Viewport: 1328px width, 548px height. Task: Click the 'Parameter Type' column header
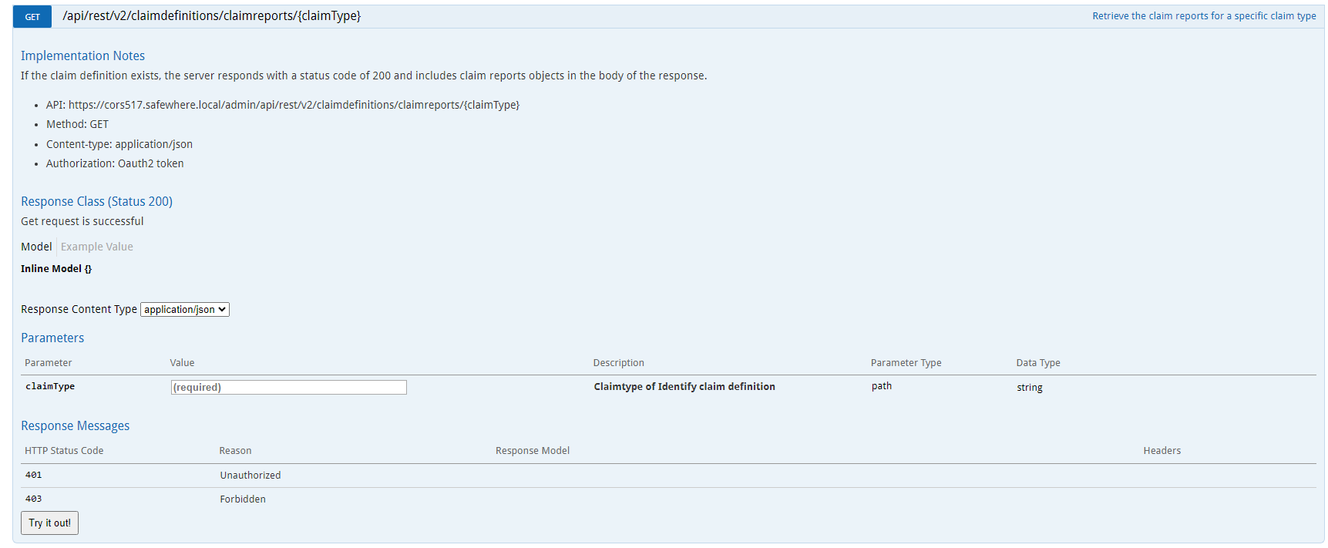(x=906, y=363)
